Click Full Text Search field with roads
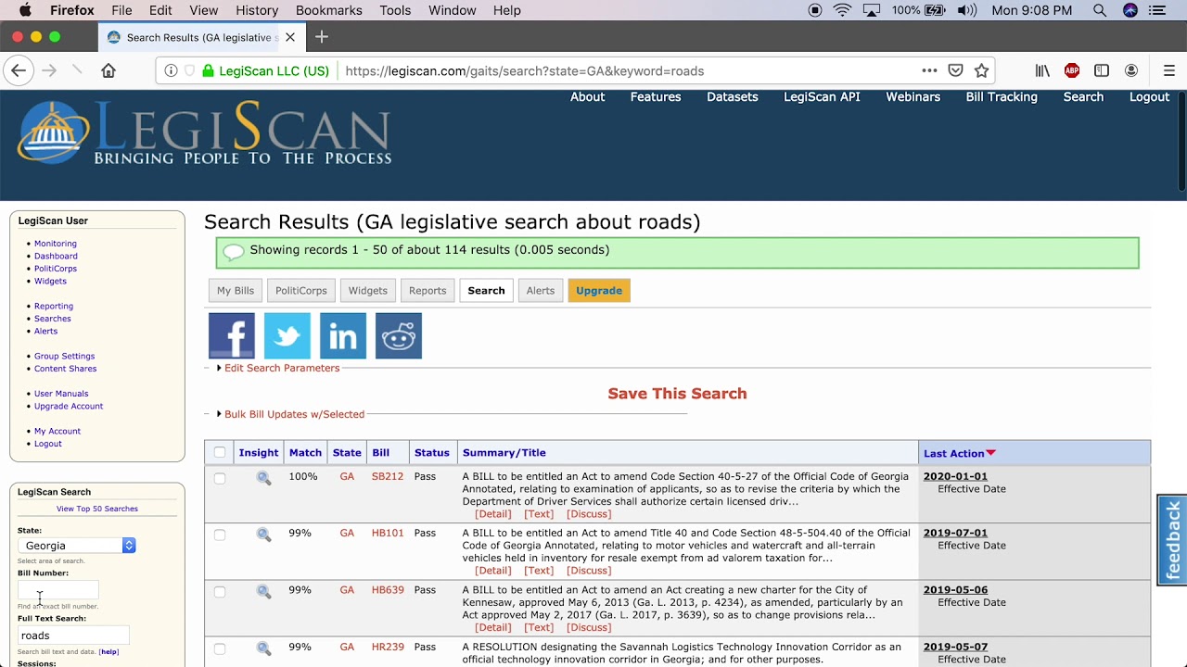This screenshot has width=1187, height=667. pos(73,636)
